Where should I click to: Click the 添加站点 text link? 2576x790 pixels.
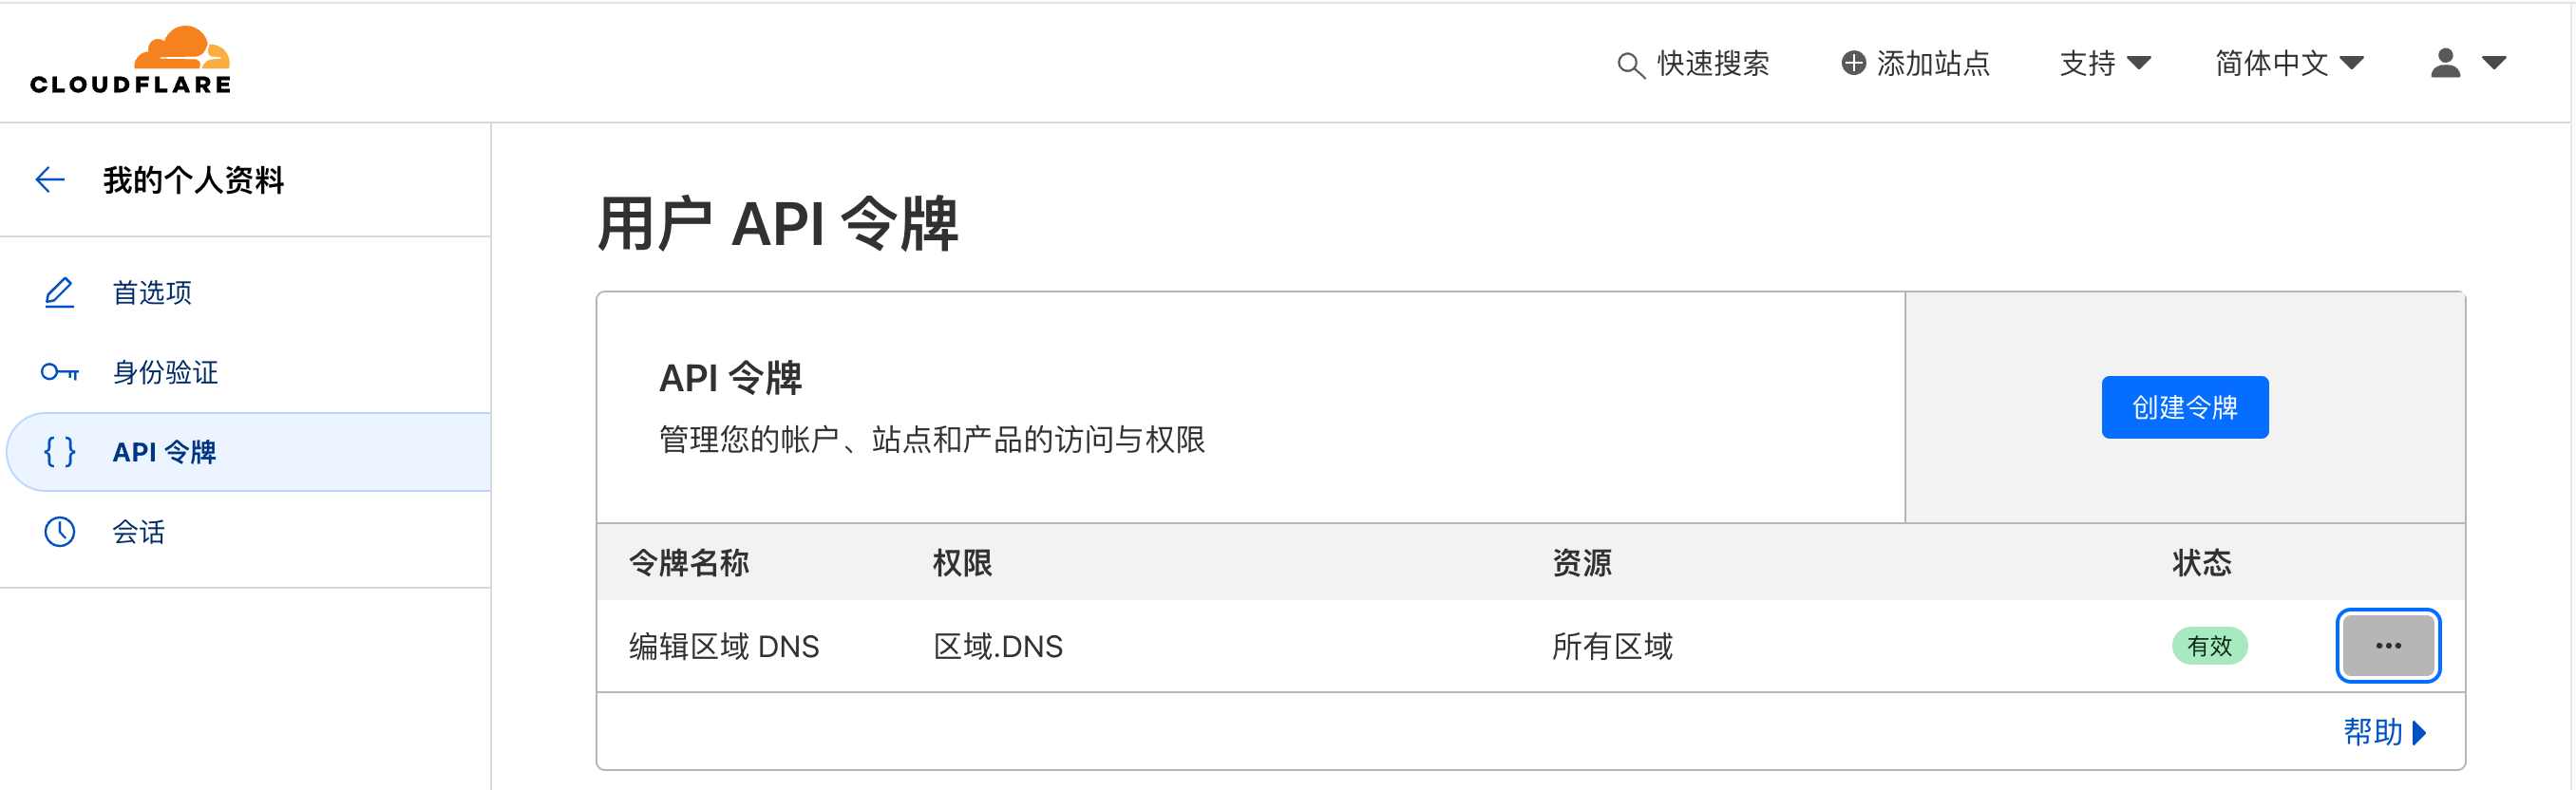click(1932, 63)
